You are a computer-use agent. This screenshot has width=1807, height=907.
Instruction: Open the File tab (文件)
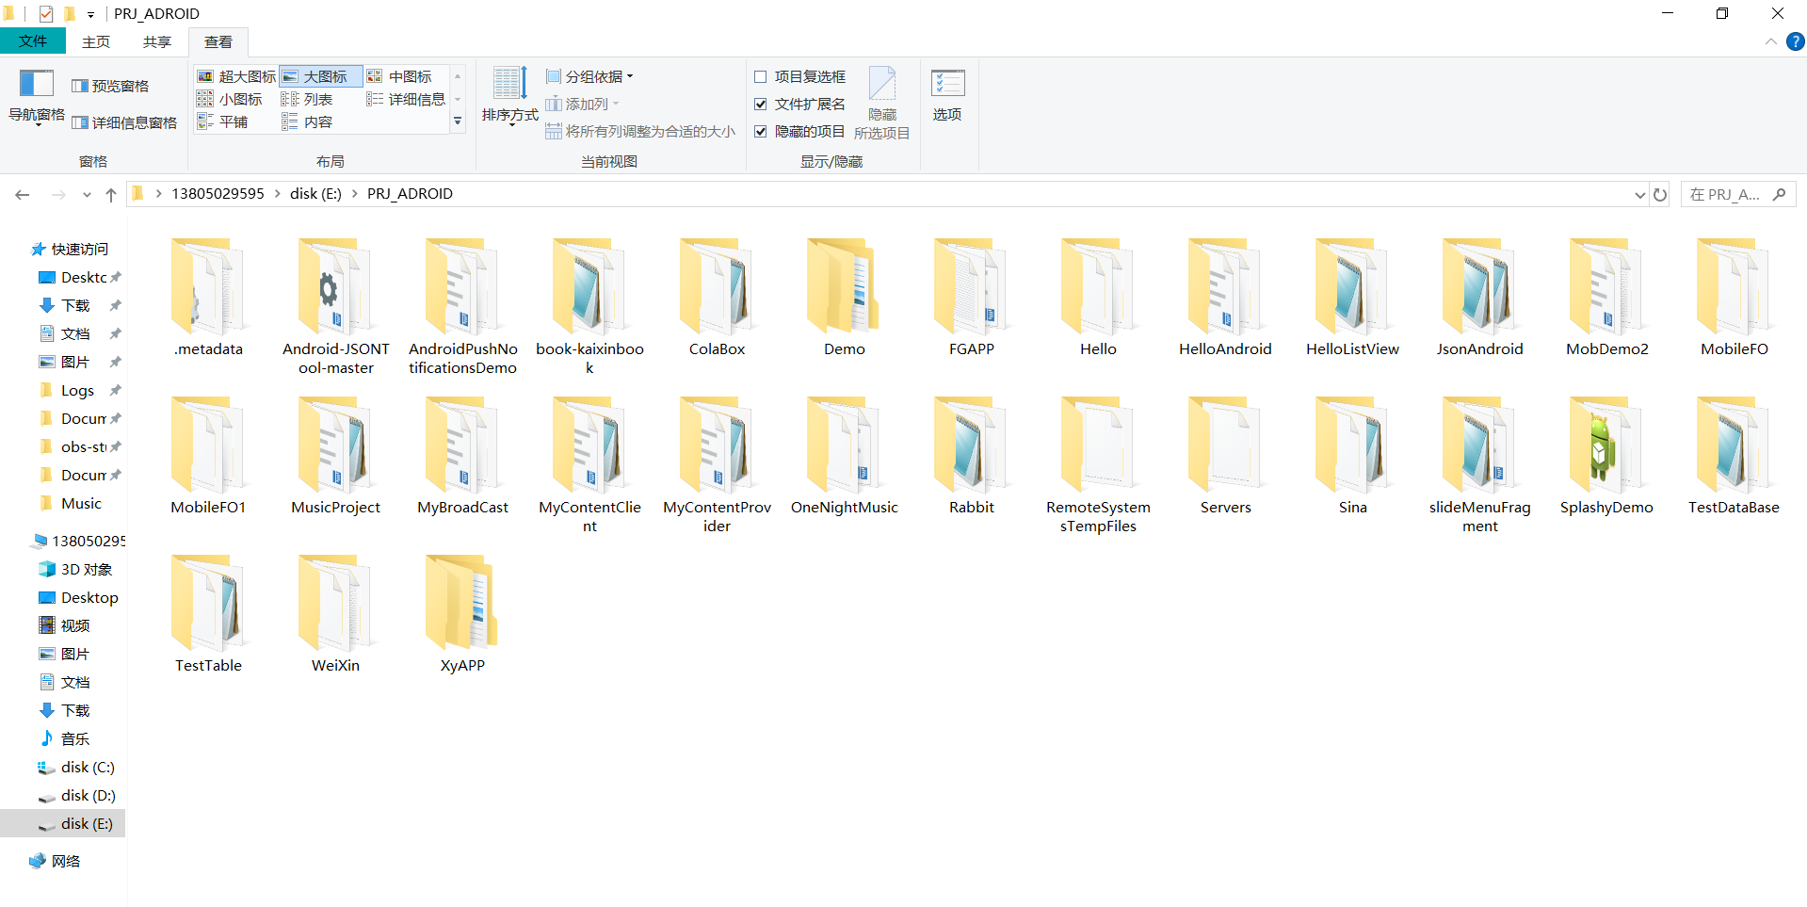click(33, 41)
